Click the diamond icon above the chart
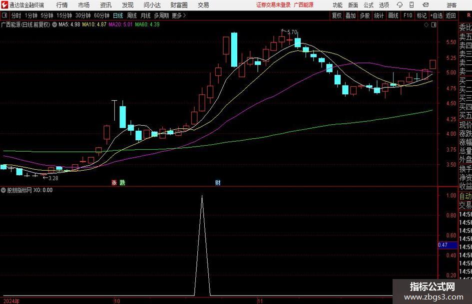472x304 pixels. [x=426, y=25]
